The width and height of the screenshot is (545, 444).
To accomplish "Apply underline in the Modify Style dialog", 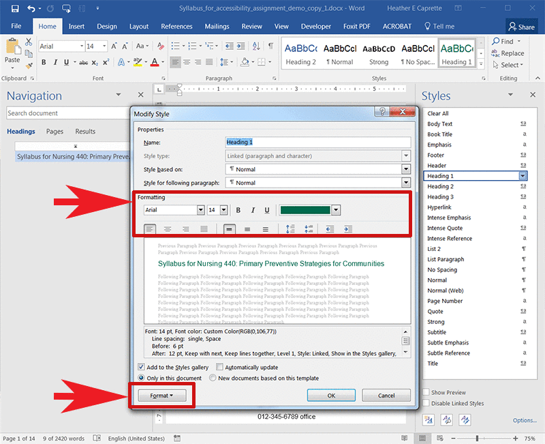I will click(266, 210).
